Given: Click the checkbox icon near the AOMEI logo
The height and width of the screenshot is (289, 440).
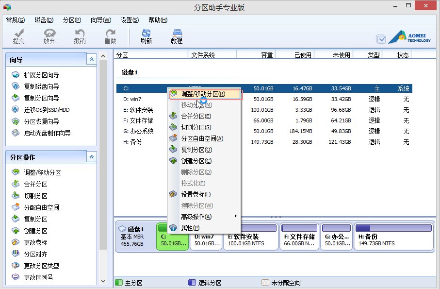Looking at the screenshot, I should pyautogui.click(x=380, y=38).
